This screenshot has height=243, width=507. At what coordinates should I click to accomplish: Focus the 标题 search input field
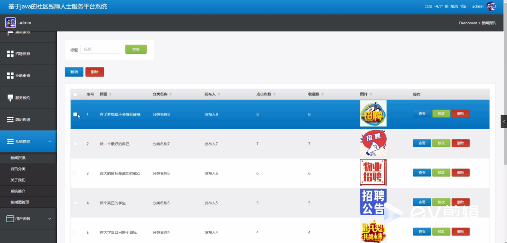[x=100, y=49]
